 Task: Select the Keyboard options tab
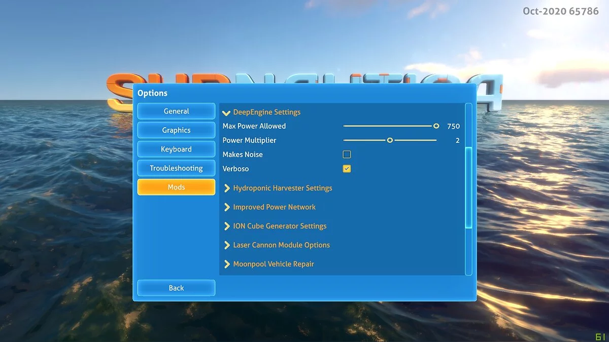point(176,149)
